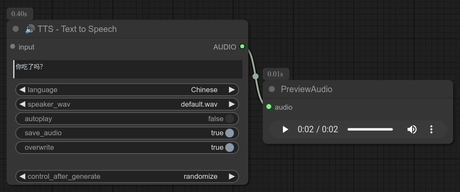Screen dimensions: 460x192
Task: Click the green AUDIO output socket
Action: point(242,47)
